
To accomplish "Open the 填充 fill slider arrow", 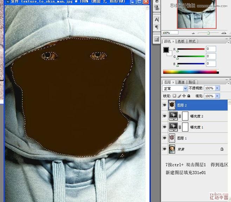I will tap(217, 96).
